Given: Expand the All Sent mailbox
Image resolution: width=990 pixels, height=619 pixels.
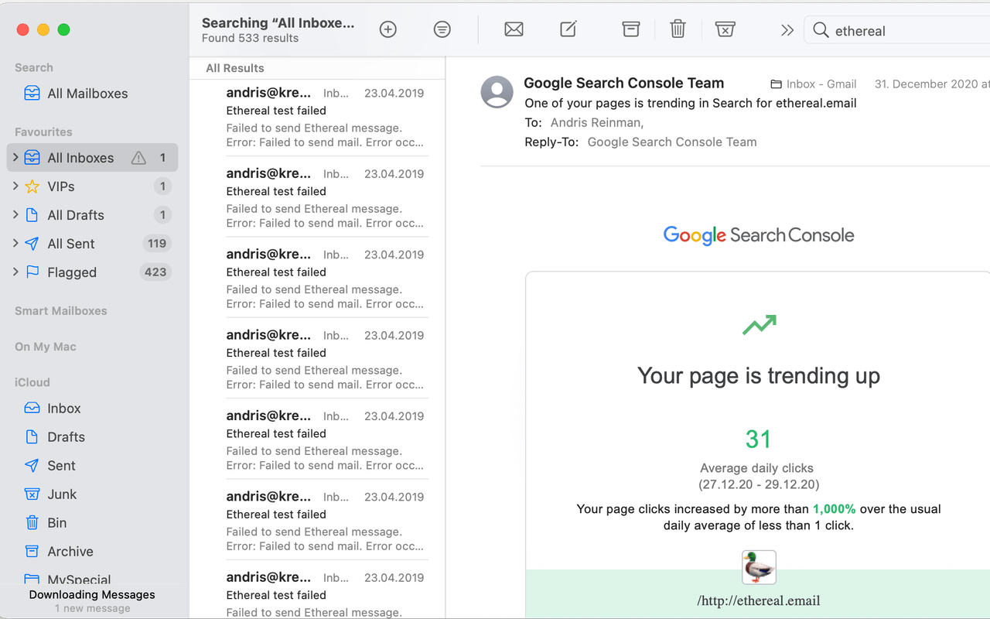Looking at the screenshot, I should point(15,243).
